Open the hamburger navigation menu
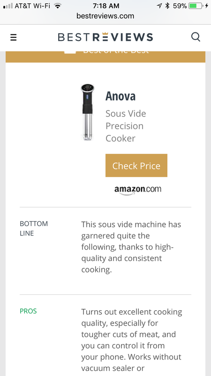The image size is (211, 376). coord(14,38)
